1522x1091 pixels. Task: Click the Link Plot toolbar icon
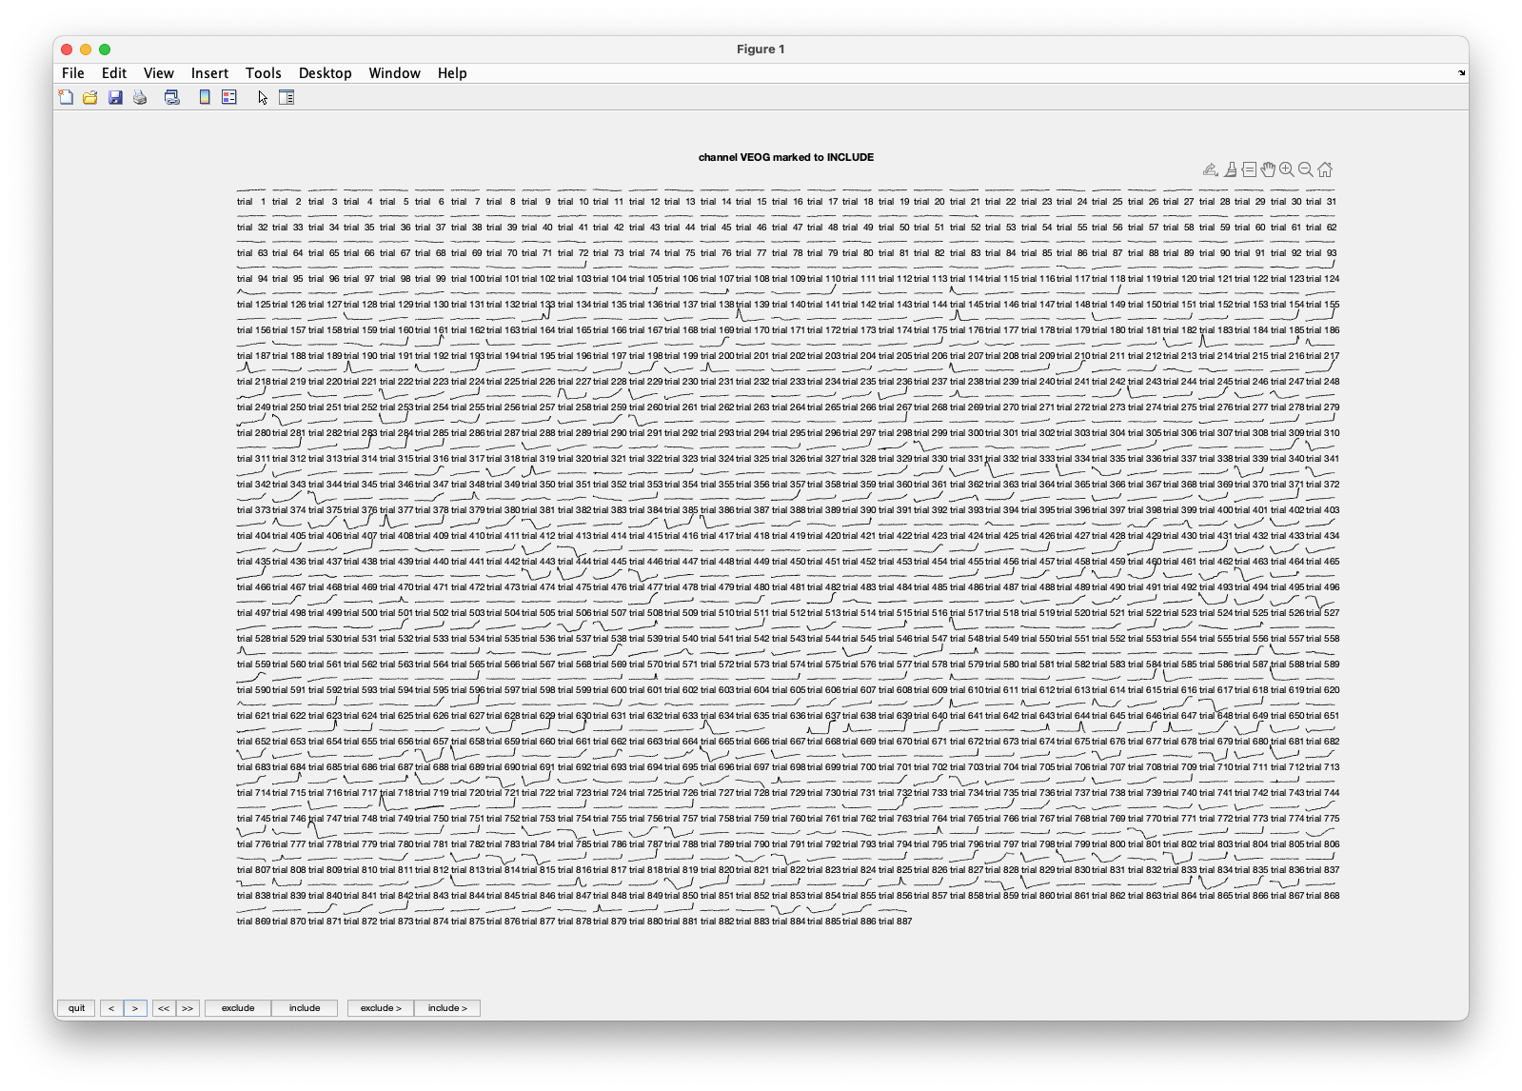172,97
